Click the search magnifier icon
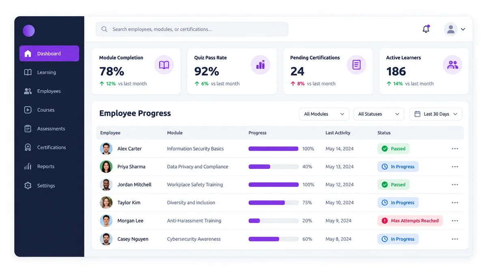This screenshot has height=274, width=487. [104, 29]
